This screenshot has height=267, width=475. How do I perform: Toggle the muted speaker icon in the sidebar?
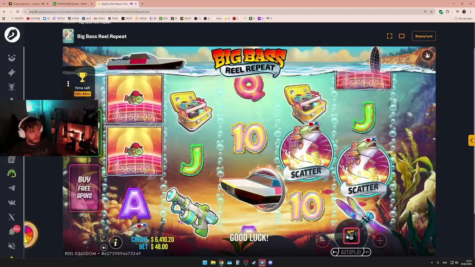12,246
